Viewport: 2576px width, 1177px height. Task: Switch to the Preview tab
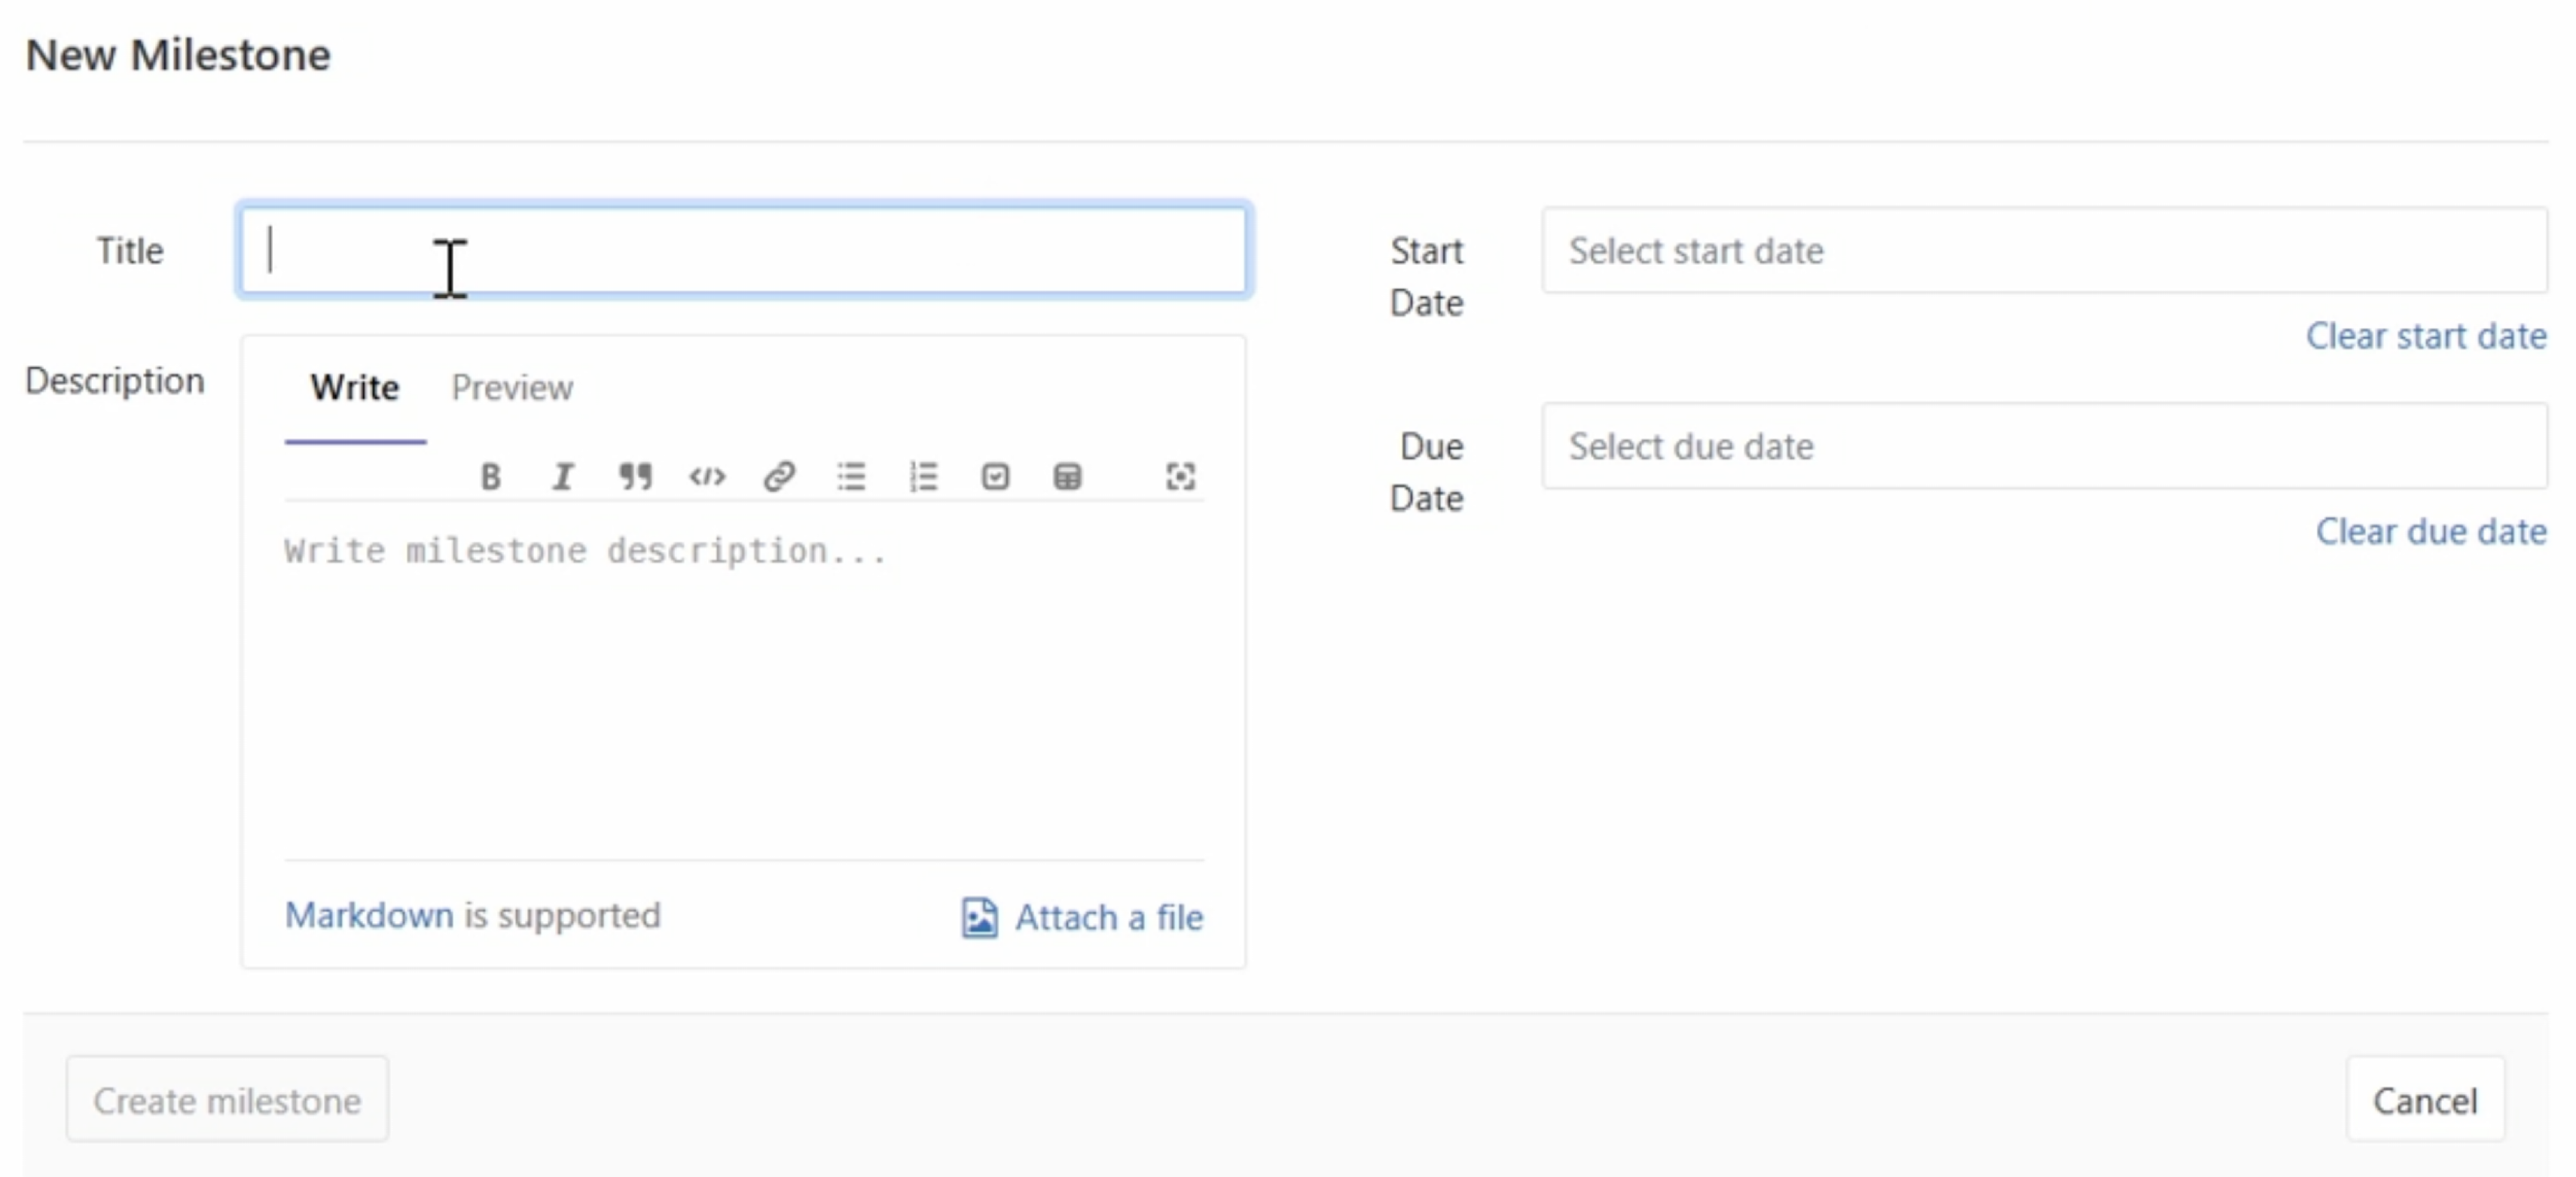tap(512, 388)
